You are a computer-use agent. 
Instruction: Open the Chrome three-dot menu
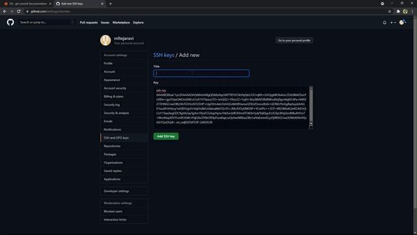pos(412,12)
